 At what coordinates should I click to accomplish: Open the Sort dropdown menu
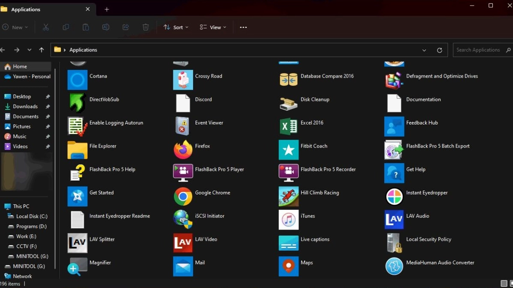tap(176, 27)
